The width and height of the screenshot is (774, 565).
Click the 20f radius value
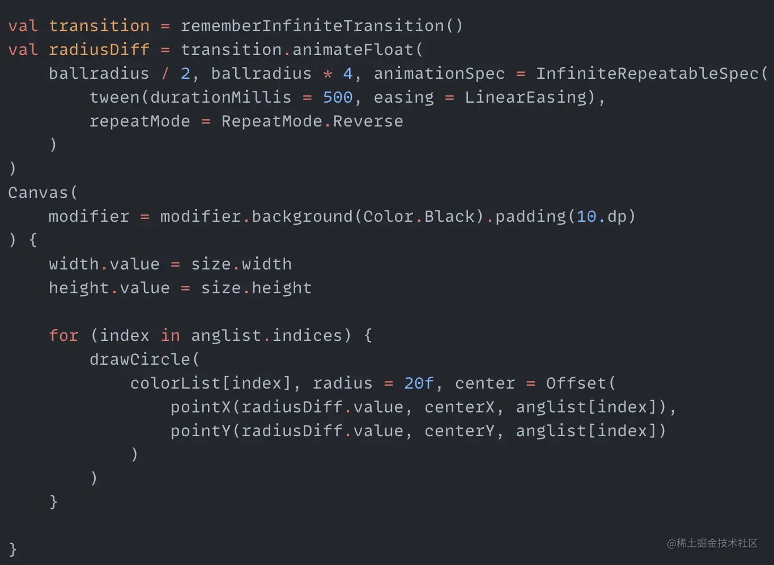pyautogui.click(x=419, y=383)
